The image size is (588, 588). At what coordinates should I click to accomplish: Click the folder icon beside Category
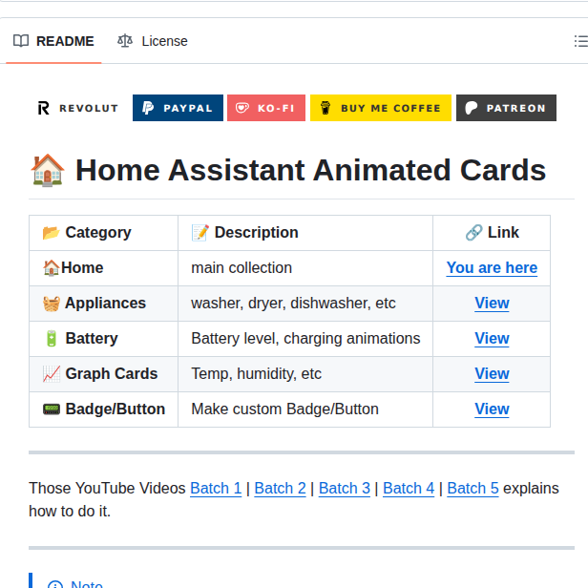[x=51, y=233]
